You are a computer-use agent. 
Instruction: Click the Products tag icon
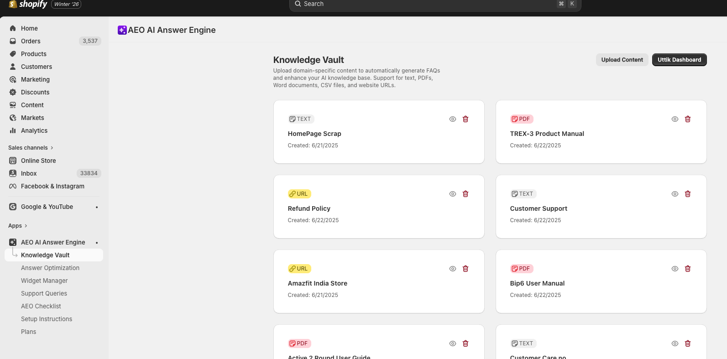tap(13, 54)
